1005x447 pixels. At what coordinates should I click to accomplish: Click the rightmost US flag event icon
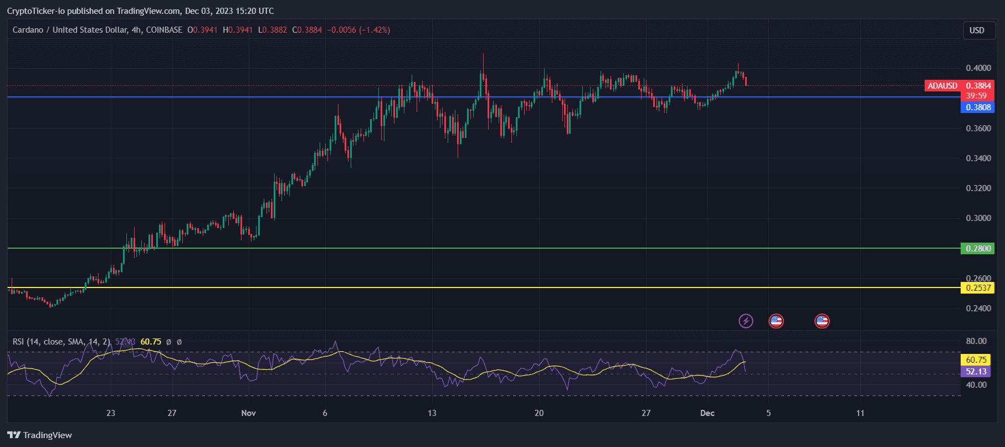click(x=822, y=321)
